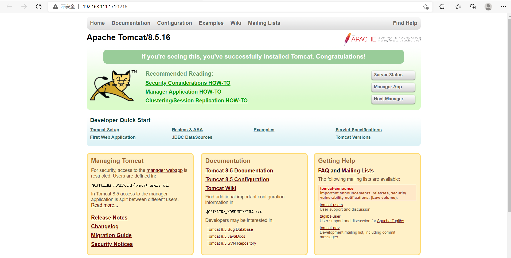Reload the page with refresh icon

(x=39, y=7)
